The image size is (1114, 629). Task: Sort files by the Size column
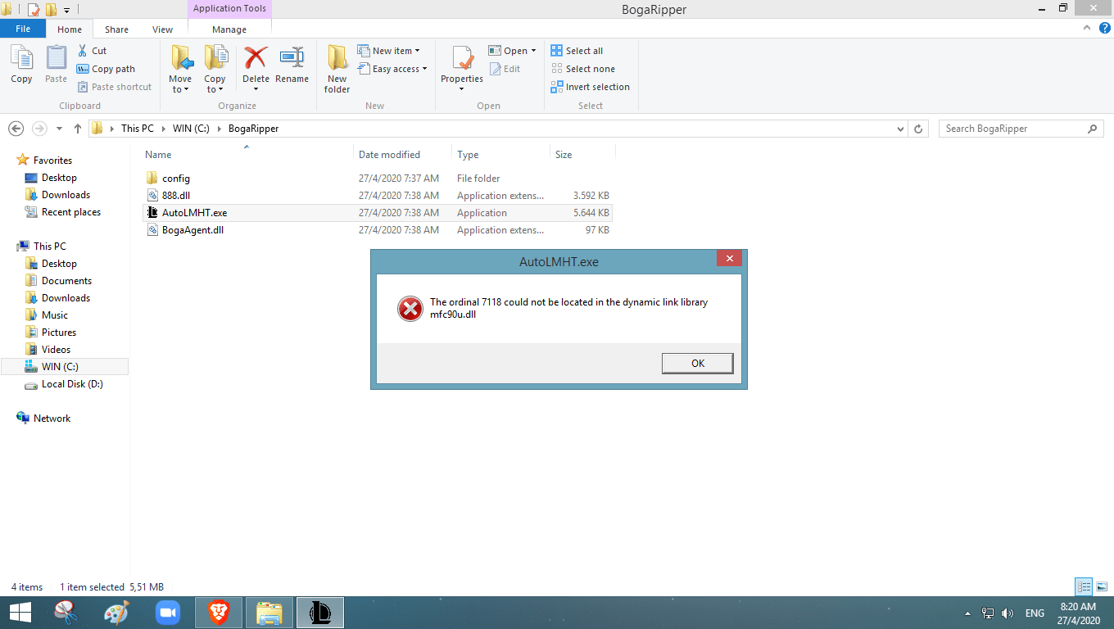pos(564,155)
